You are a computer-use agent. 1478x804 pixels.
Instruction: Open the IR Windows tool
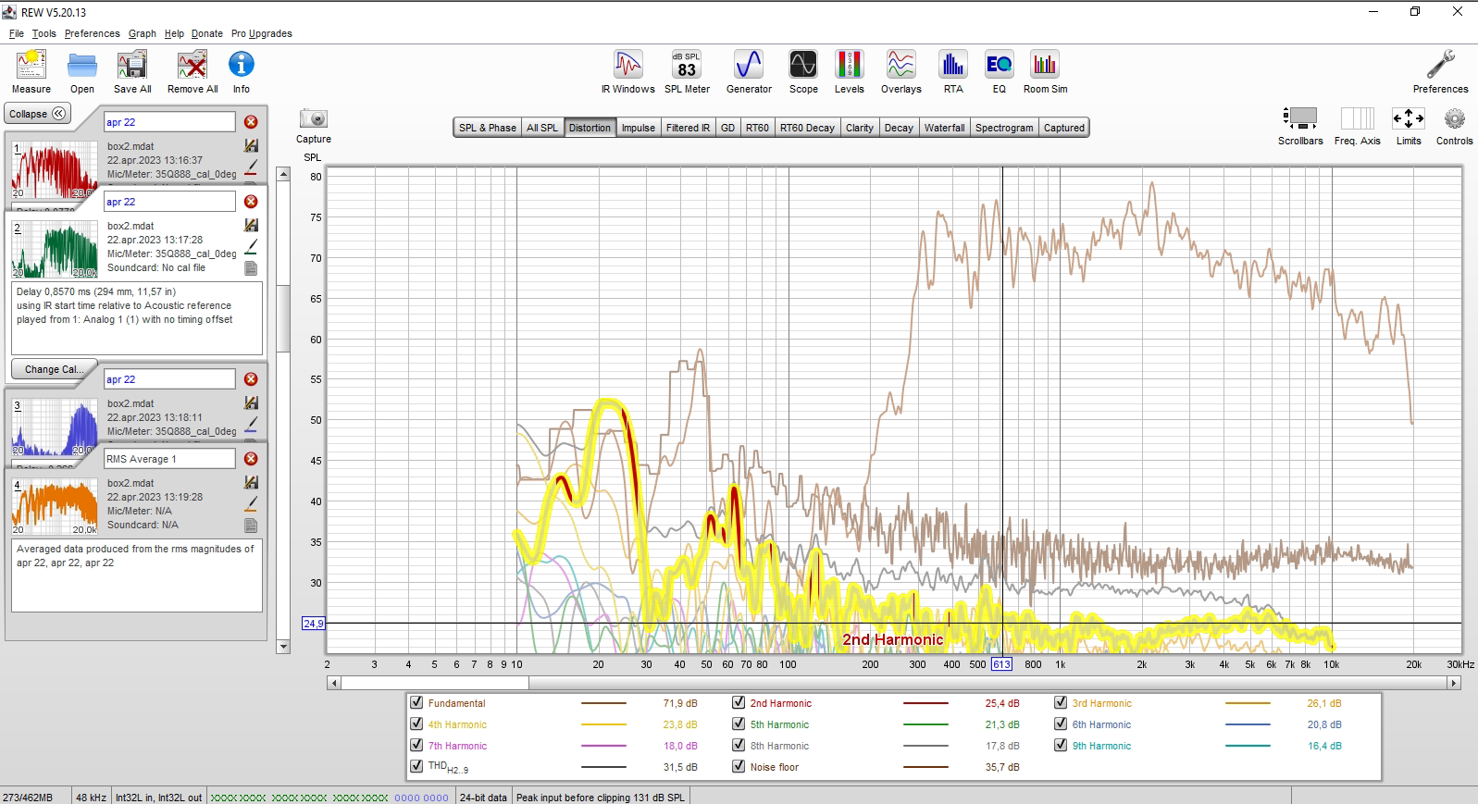click(x=627, y=65)
